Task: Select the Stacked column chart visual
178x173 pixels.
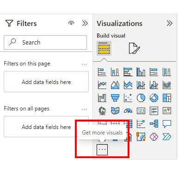Action: coord(115,72)
